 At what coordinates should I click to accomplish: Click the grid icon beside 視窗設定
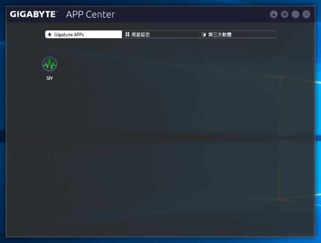[x=128, y=34]
